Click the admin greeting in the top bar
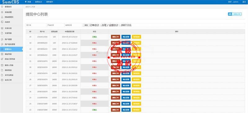This screenshot has width=248, height=113. (233, 2)
